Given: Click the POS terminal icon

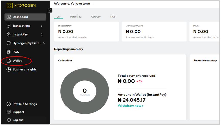Looking at the screenshot, I should tap(9, 52).
